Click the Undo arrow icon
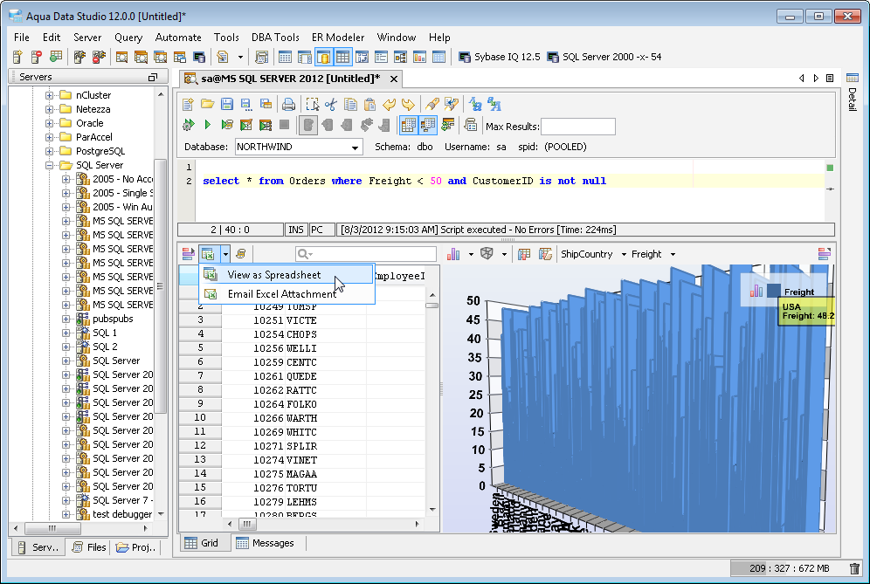 click(x=390, y=104)
